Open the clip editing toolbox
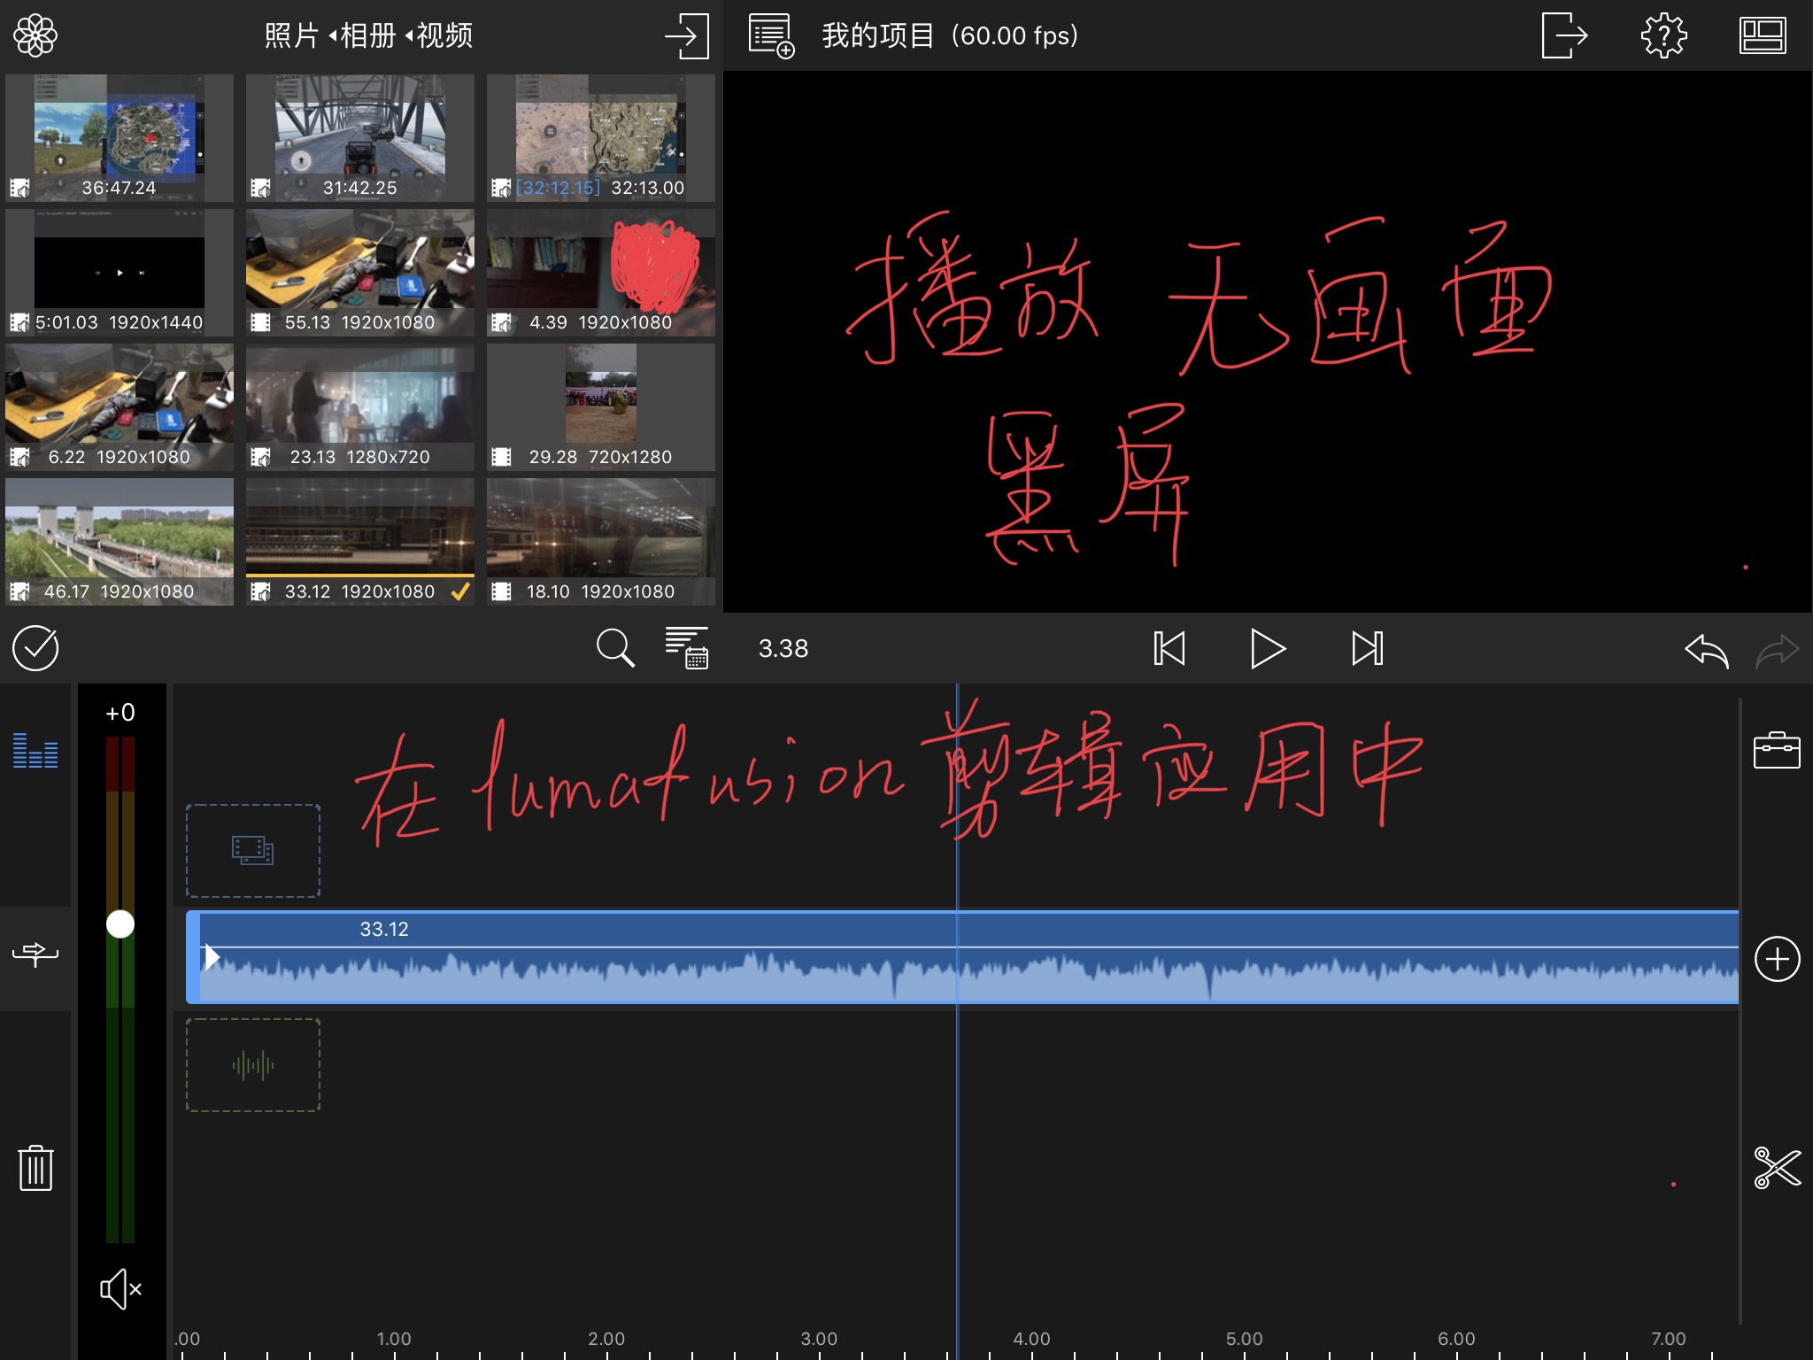The image size is (1813, 1360). click(1777, 750)
